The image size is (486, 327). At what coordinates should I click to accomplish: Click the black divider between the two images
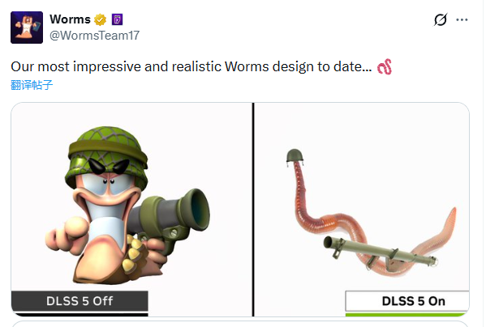(253, 210)
